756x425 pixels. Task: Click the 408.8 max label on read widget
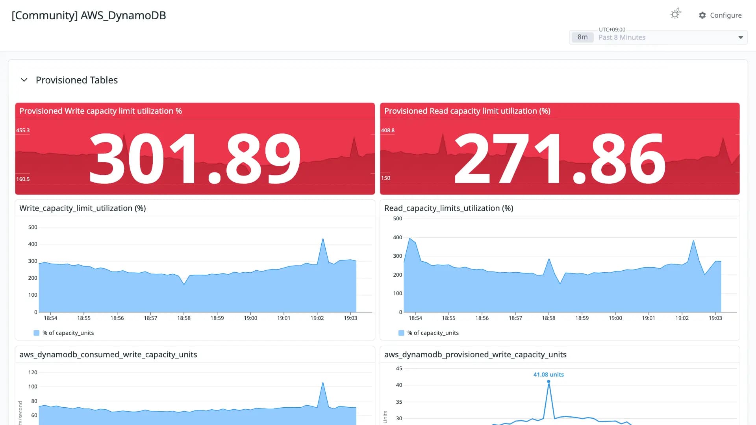387,130
